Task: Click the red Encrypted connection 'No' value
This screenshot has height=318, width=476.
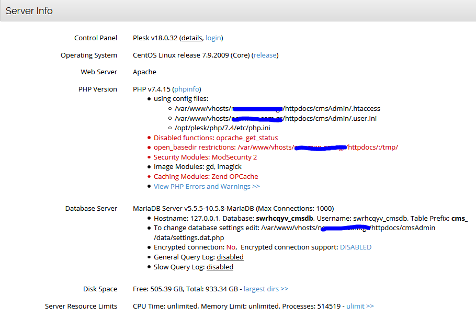Action: tap(230, 247)
